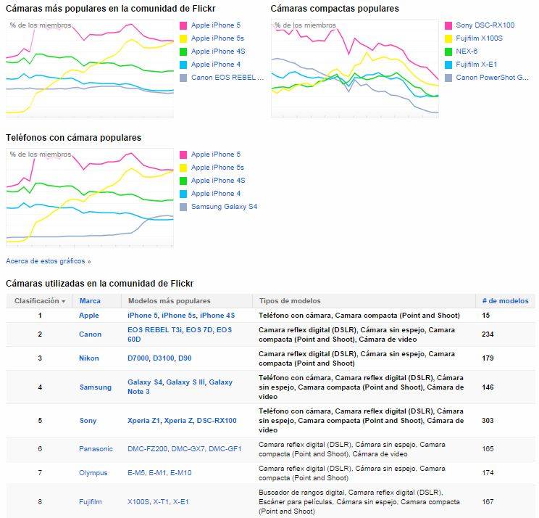
Task: Open the X100S model link in the Fujifilm row
Action: click(x=138, y=502)
